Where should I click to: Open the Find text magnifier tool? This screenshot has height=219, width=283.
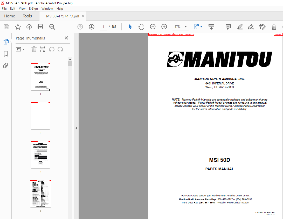pyautogui.click(x=52, y=27)
